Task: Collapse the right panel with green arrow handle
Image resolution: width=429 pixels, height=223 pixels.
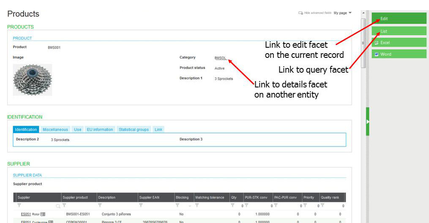Action: point(367,122)
